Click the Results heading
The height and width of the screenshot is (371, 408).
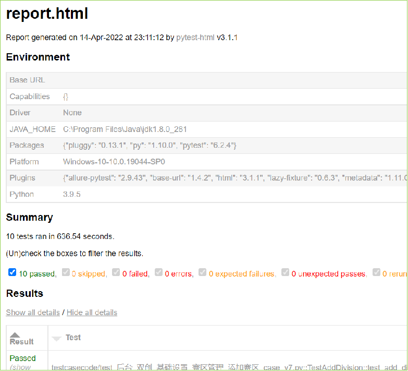coord(24,293)
